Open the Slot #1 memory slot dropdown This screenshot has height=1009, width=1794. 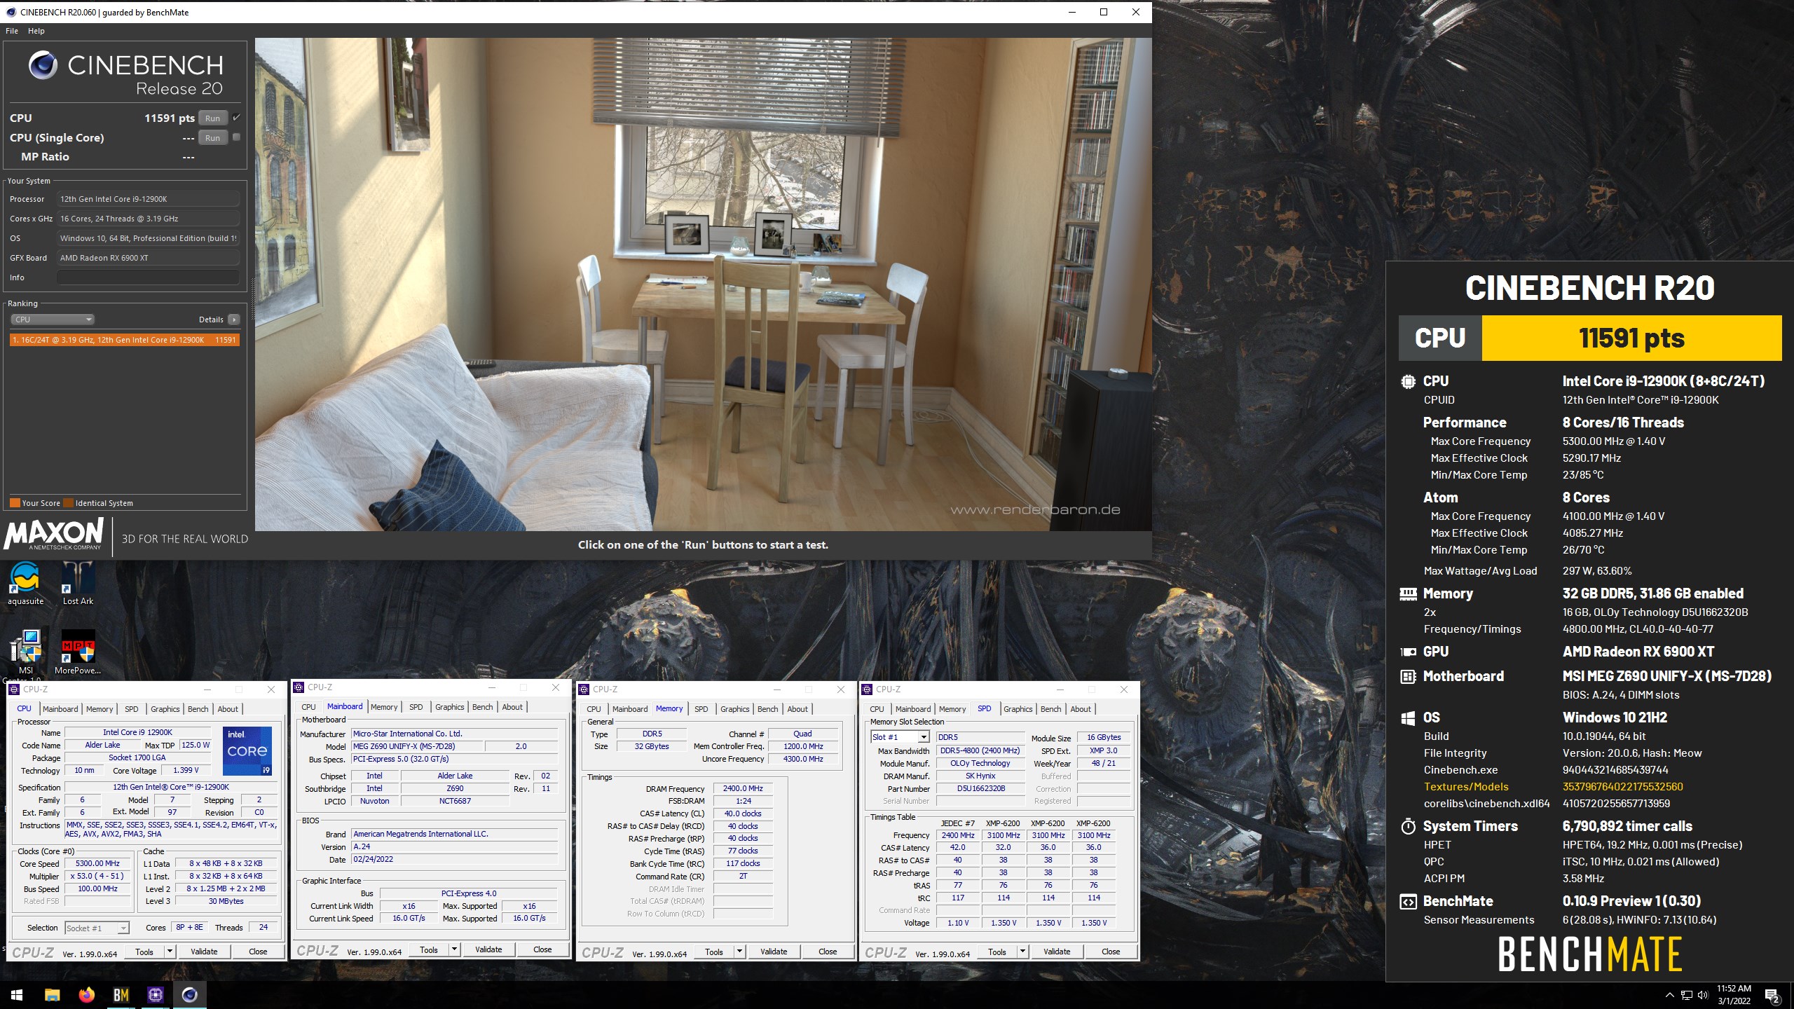tap(900, 737)
